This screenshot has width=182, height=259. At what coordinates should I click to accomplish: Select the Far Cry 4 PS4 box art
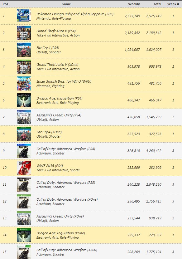coord(24,50)
